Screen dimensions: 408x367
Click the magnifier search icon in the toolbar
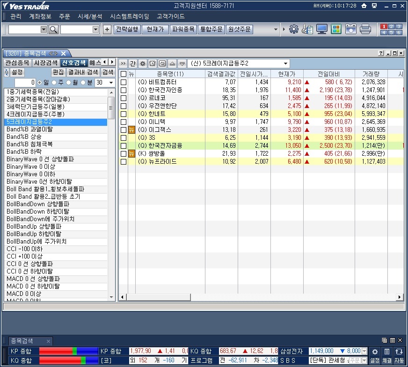[x=53, y=29]
